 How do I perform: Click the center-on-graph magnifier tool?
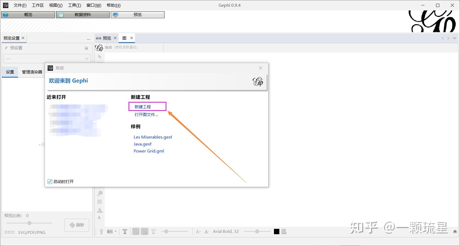(100, 193)
